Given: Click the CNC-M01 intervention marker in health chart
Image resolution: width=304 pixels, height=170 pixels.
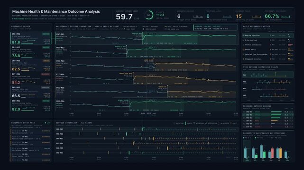Looking at the screenshot, I should pyautogui.click(x=143, y=38).
